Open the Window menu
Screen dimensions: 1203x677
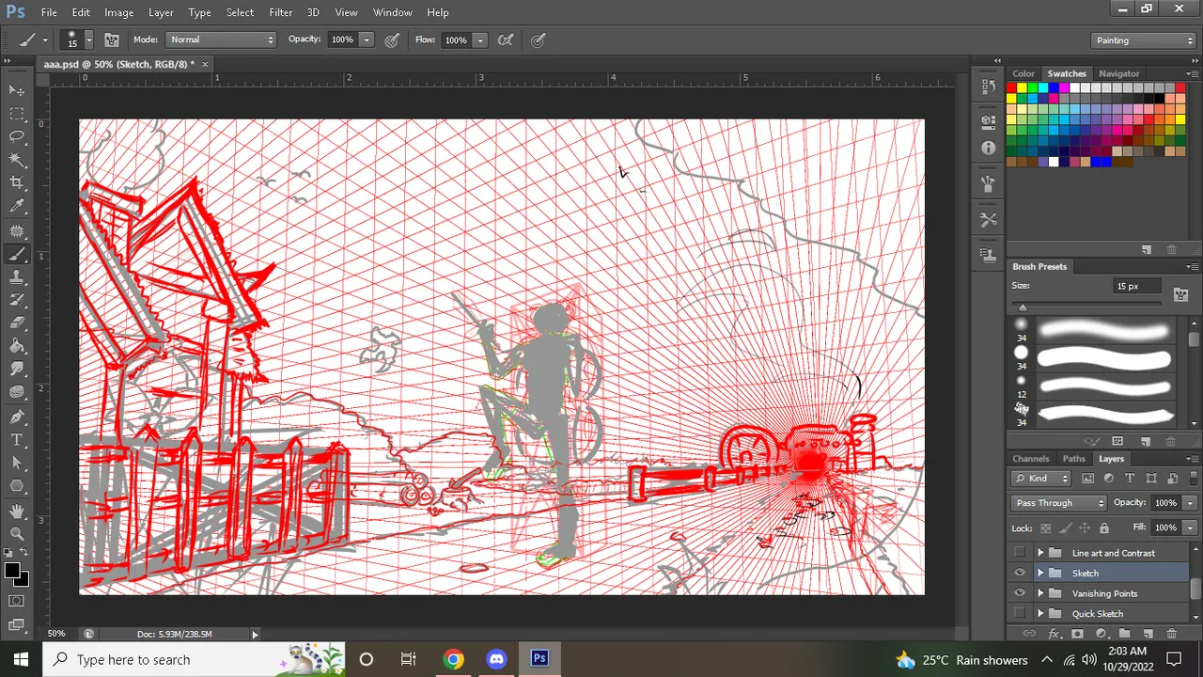pos(393,12)
